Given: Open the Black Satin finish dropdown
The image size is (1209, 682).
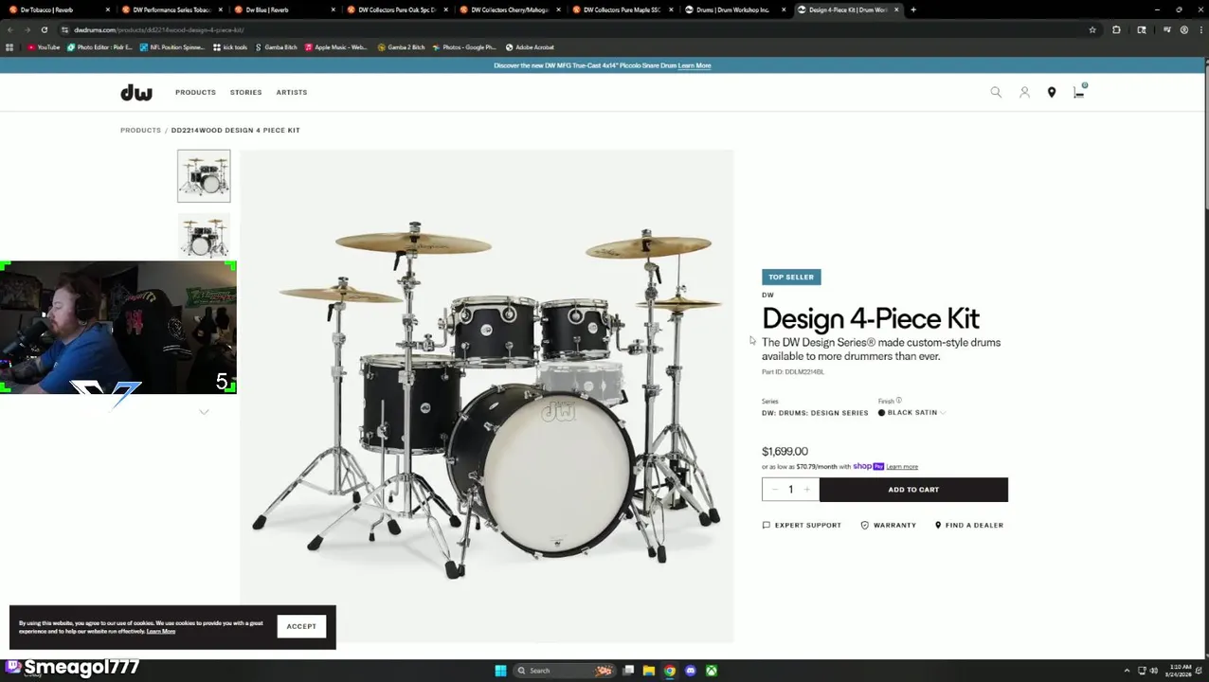Looking at the screenshot, I should pyautogui.click(x=912, y=413).
